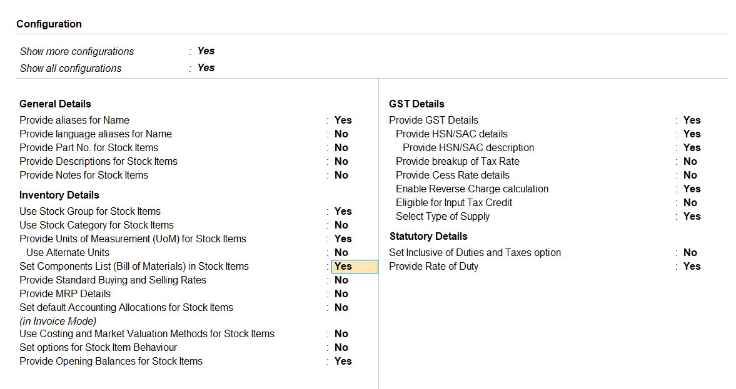
Task: Toggle Provide Rate of Duty value
Action: 692,266
